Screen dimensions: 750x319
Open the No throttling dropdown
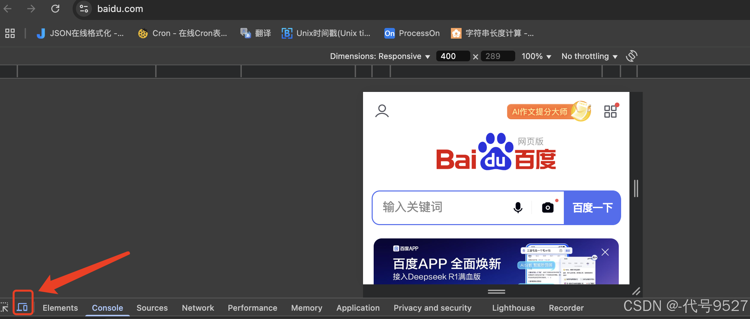coord(589,56)
